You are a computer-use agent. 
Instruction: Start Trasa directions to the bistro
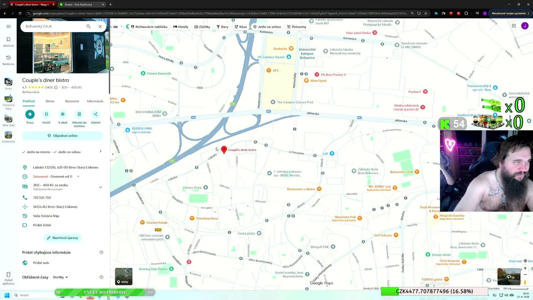tap(30, 117)
